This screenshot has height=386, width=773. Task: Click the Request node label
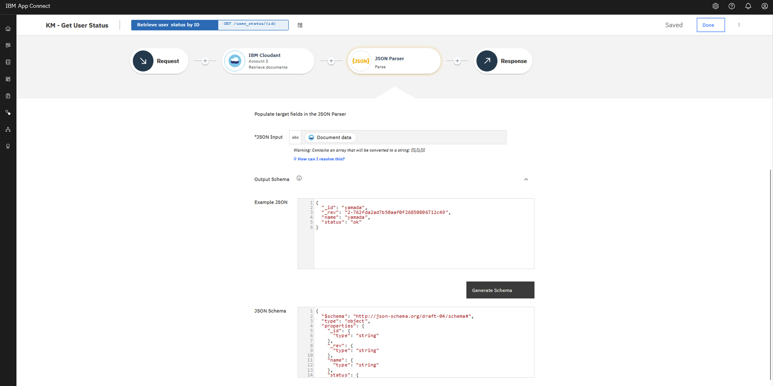[168, 61]
